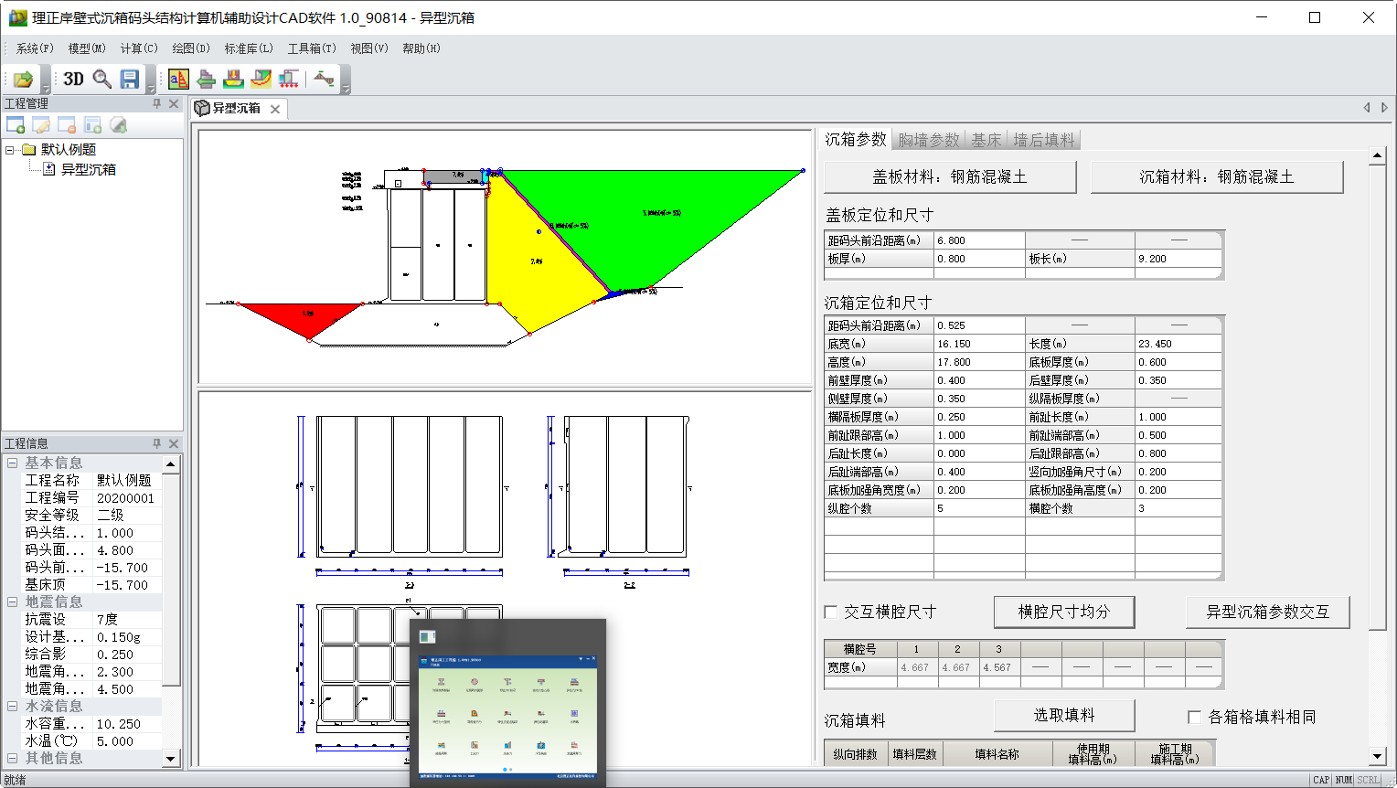Save project with floppy disk icon
1397x788 pixels.
[130, 80]
